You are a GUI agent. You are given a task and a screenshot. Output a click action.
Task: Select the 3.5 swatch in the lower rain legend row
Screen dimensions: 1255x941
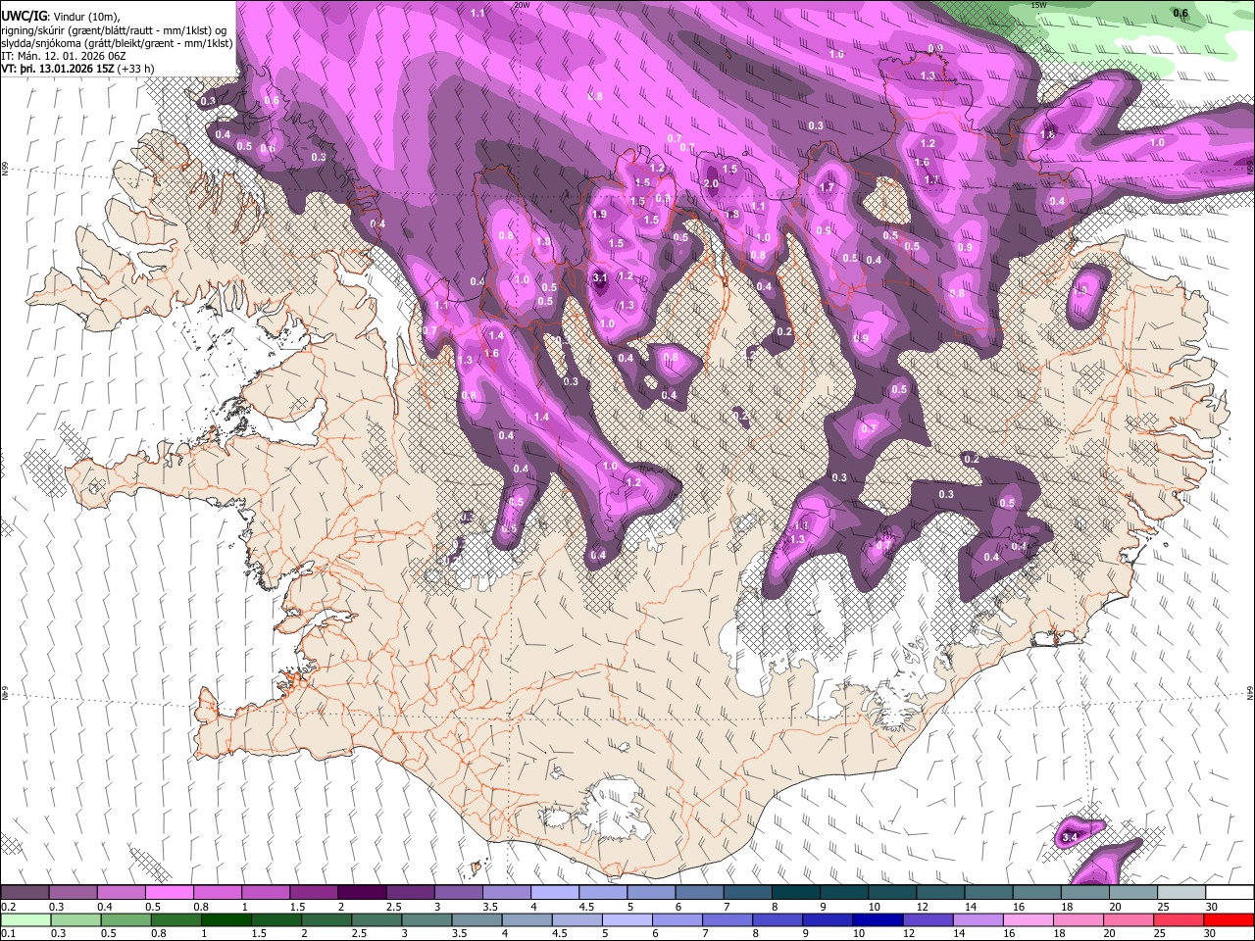pyautogui.click(x=477, y=919)
